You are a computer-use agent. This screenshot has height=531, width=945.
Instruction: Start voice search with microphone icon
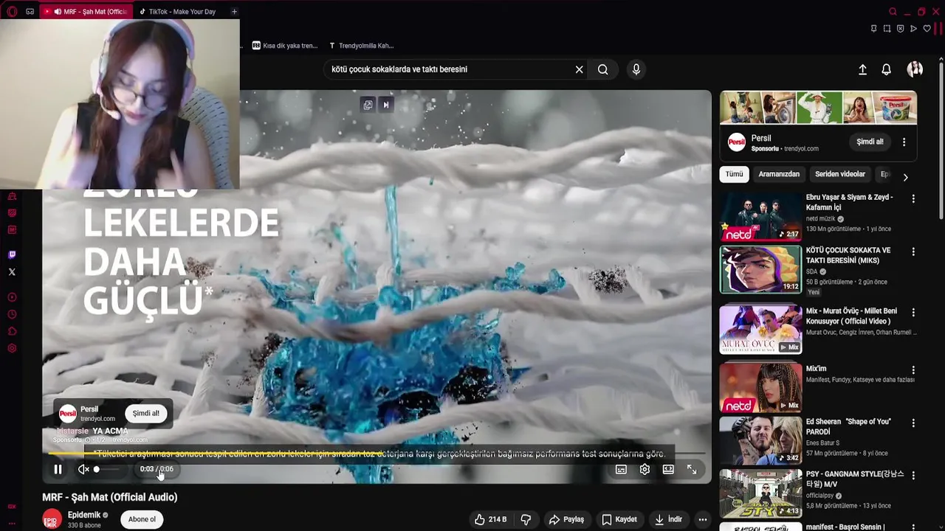coord(636,69)
